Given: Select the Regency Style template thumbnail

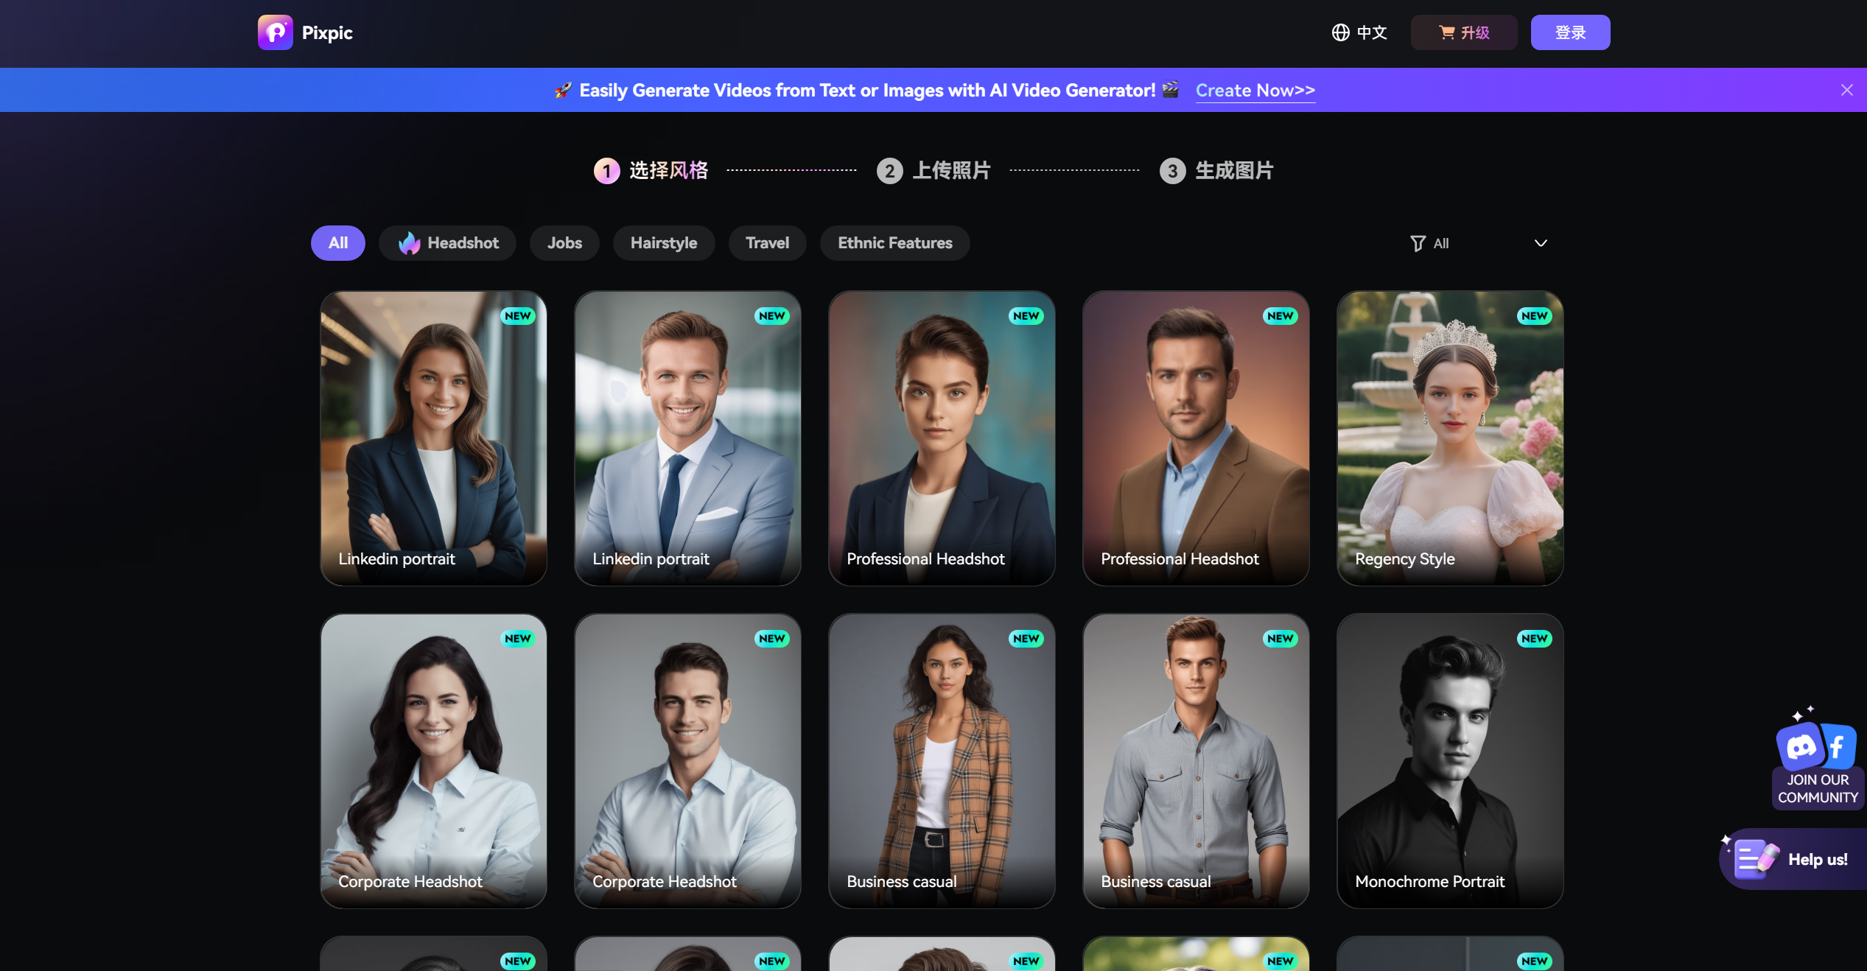Looking at the screenshot, I should [x=1449, y=438].
